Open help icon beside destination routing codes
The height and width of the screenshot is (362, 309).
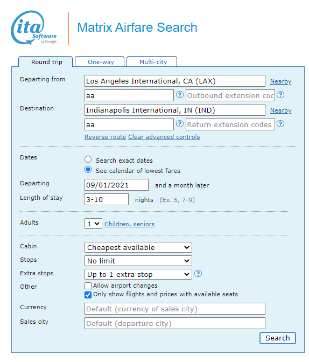pyautogui.click(x=180, y=124)
